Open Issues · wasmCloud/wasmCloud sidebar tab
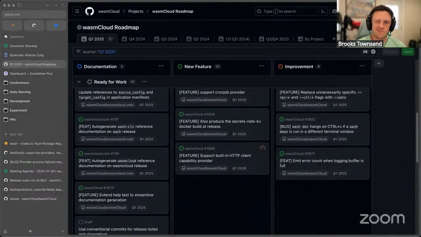 coord(34,199)
